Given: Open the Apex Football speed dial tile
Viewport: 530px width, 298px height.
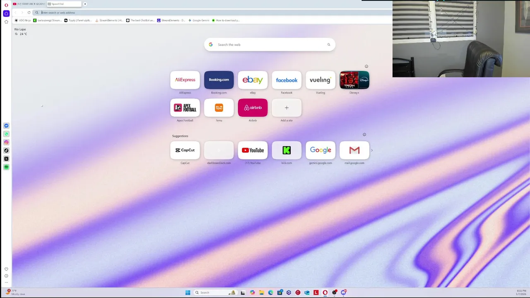Looking at the screenshot, I should click(185, 108).
